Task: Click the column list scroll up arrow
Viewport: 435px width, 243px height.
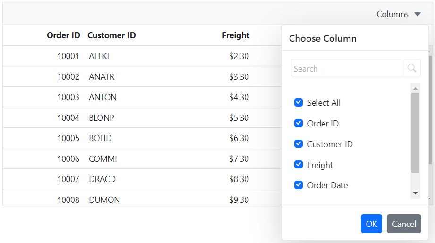Action: (x=415, y=88)
